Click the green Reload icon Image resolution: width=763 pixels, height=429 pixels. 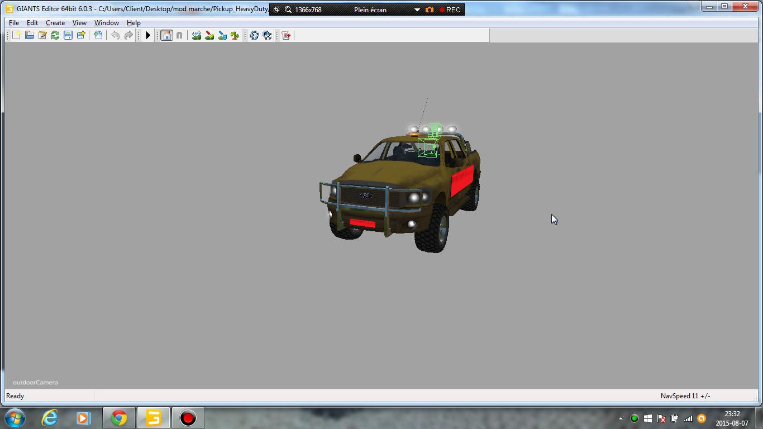pos(55,35)
